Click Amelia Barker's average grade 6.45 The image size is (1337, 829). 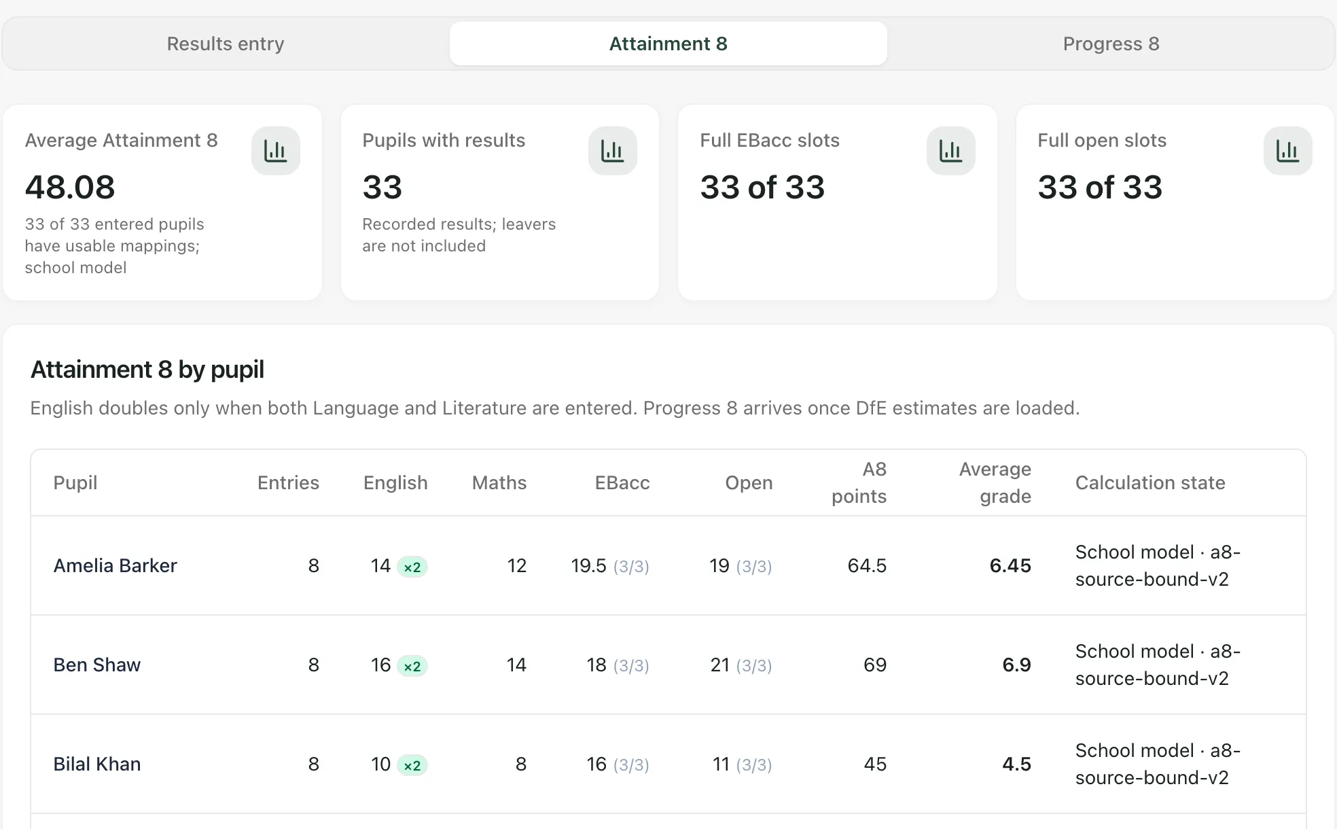pyautogui.click(x=1010, y=565)
